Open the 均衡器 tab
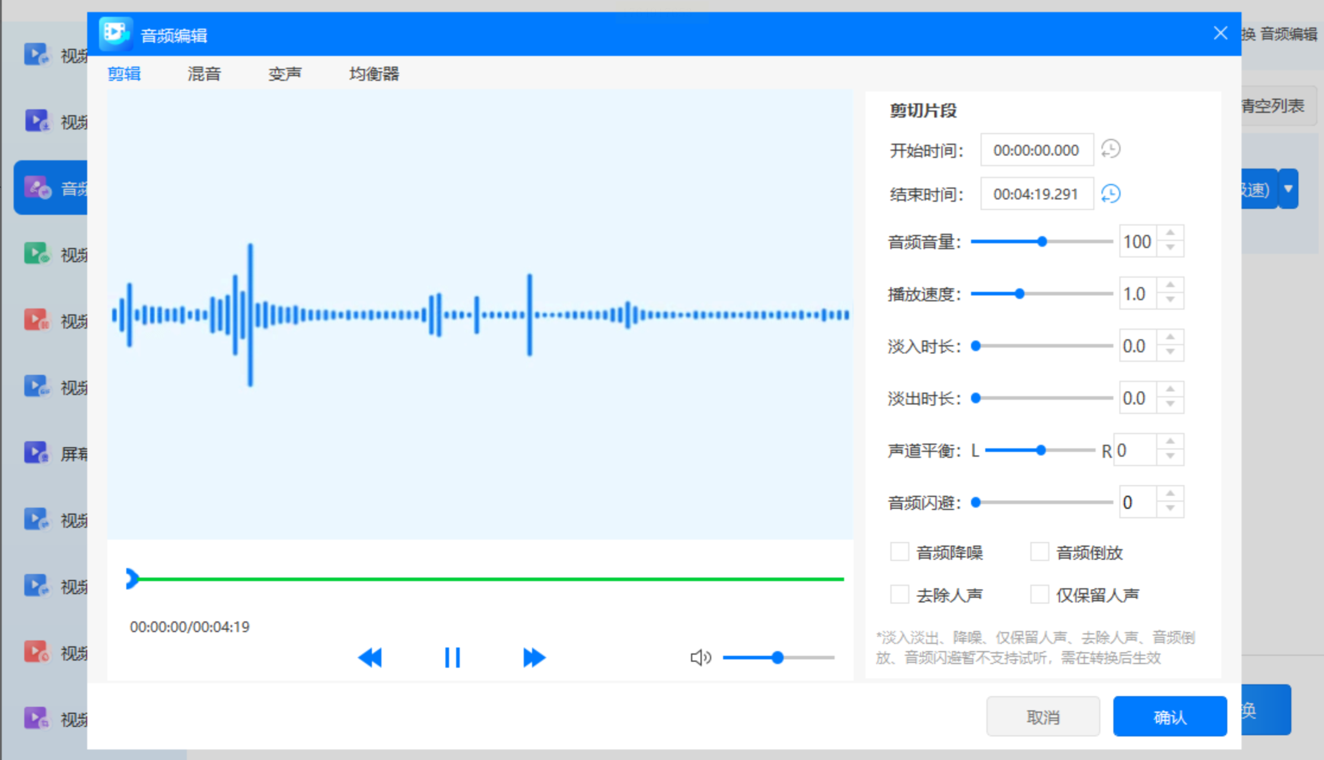1324x760 pixels. coord(374,74)
